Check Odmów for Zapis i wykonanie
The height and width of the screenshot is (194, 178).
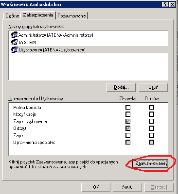tap(151, 121)
